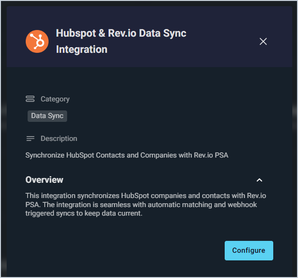Screen dimensions: 298x278
Task: Click the orange HubSpot logo icon
Action: pyautogui.click(x=37, y=41)
